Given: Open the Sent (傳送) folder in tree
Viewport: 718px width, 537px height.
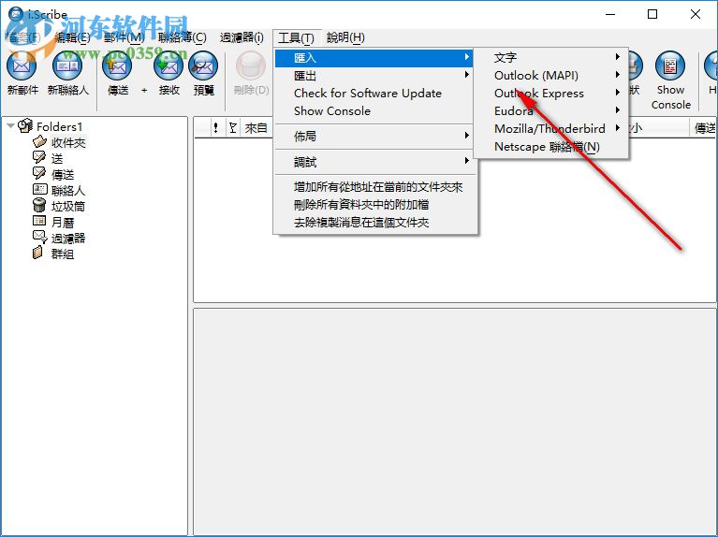Looking at the screenshot, I should (63, 174).
